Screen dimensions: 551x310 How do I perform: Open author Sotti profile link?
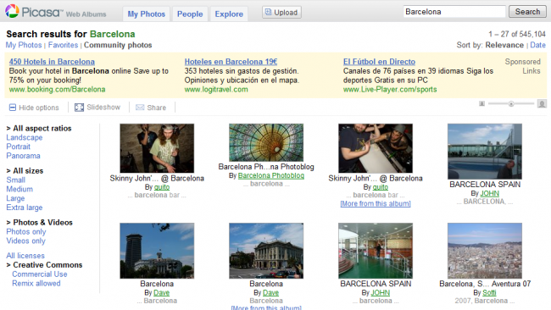[x=489, y=292]
